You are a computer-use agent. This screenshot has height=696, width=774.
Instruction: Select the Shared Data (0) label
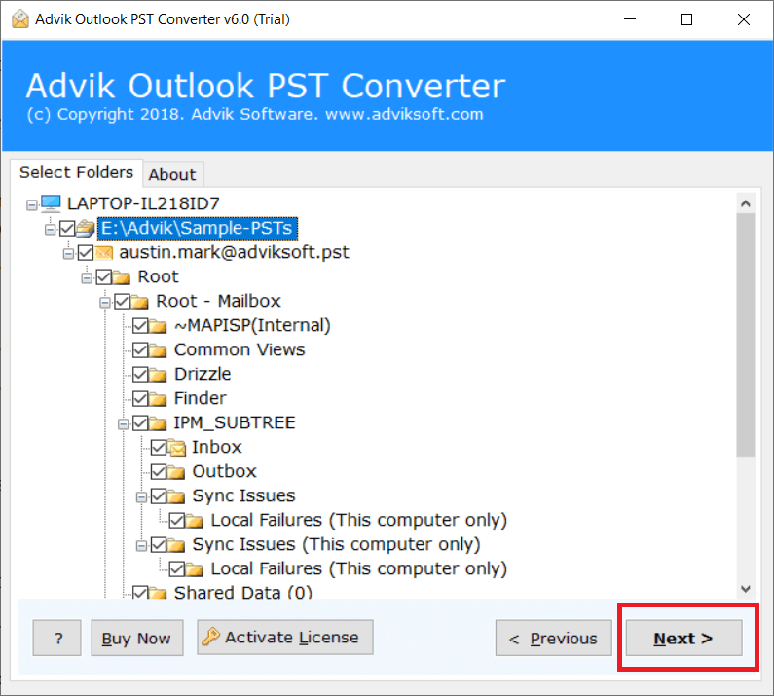tap(242, 592)
